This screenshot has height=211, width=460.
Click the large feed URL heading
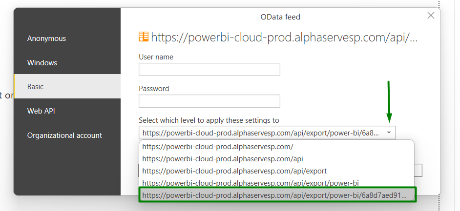tap(284, 38)
